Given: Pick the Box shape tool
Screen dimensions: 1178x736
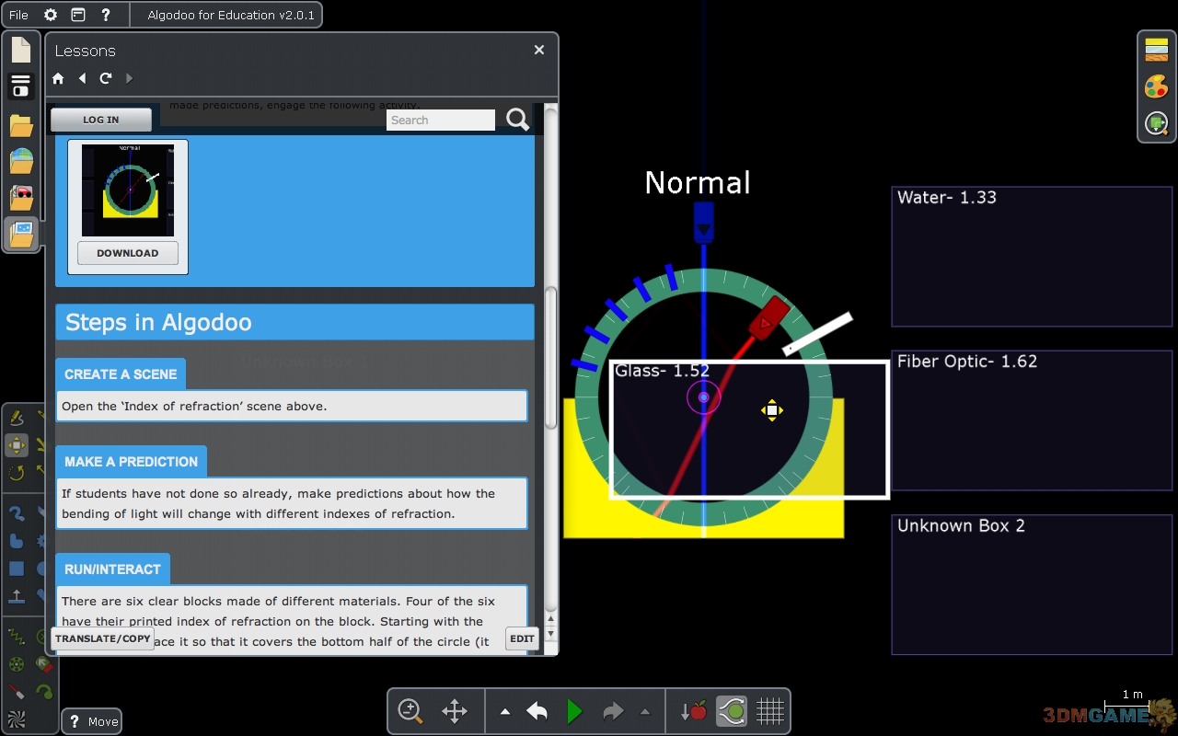Looking at the screenshot, I should coord(17,569).
